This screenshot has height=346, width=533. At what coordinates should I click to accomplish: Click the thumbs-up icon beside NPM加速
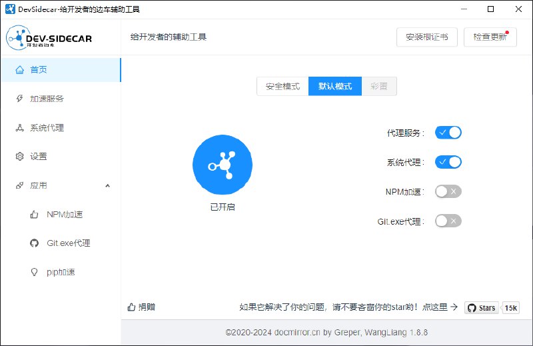(35, 215)
